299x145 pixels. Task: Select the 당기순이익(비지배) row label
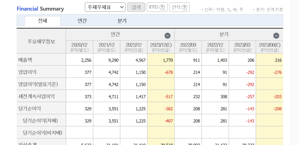coord(43,133)
